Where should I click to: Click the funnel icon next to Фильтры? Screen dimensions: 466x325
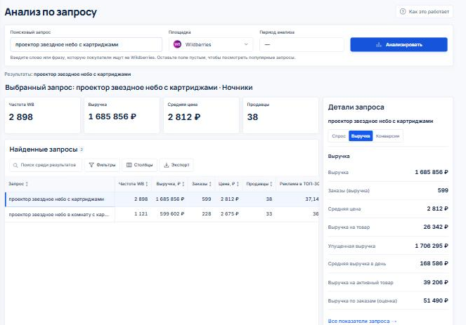91,165
